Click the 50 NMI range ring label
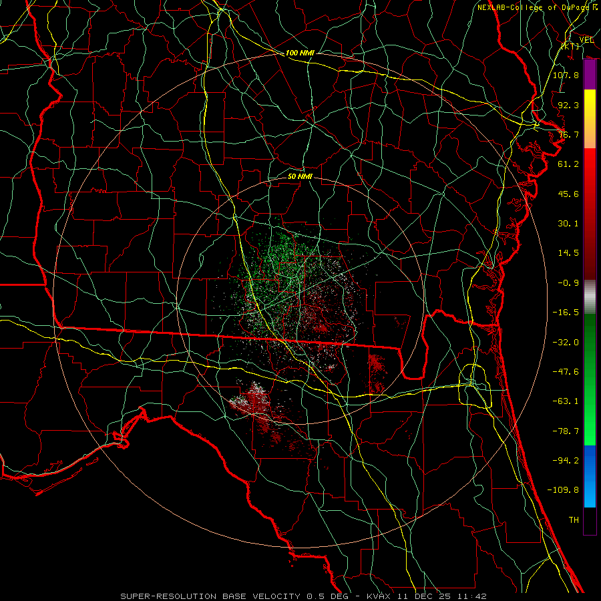This screenshot has height=601, width=601. pyautogui.click(x=300, y=176)
